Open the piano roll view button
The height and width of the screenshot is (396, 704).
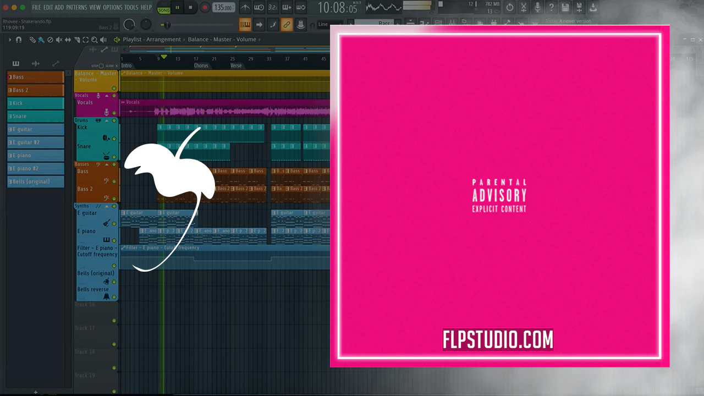click(245, 25)
